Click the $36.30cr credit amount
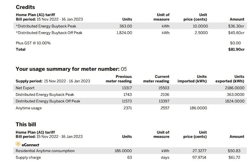This screenshot has height=168, width=252. (236, 26)
